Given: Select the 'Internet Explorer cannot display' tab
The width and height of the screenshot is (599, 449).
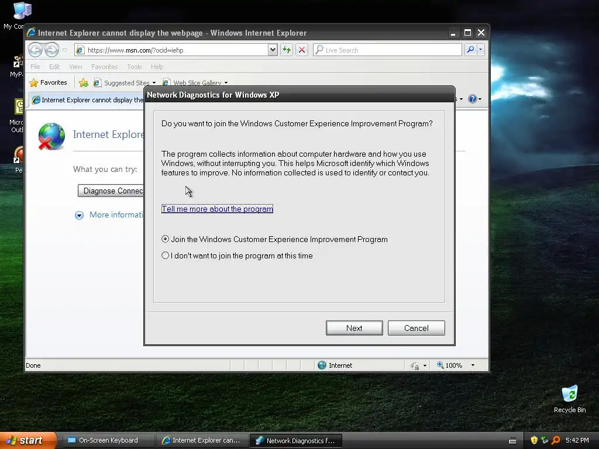Looking at the screenshot, I should coord(87,100).
